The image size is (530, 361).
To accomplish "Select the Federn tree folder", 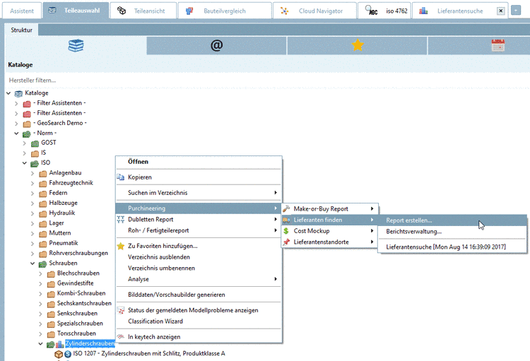I will pyautogui.click(x=58, y=193).
